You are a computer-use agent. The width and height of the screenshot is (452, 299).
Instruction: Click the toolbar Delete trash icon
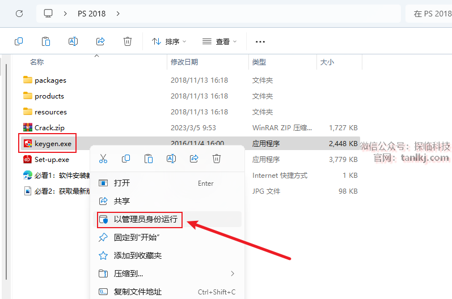[128, 41]
